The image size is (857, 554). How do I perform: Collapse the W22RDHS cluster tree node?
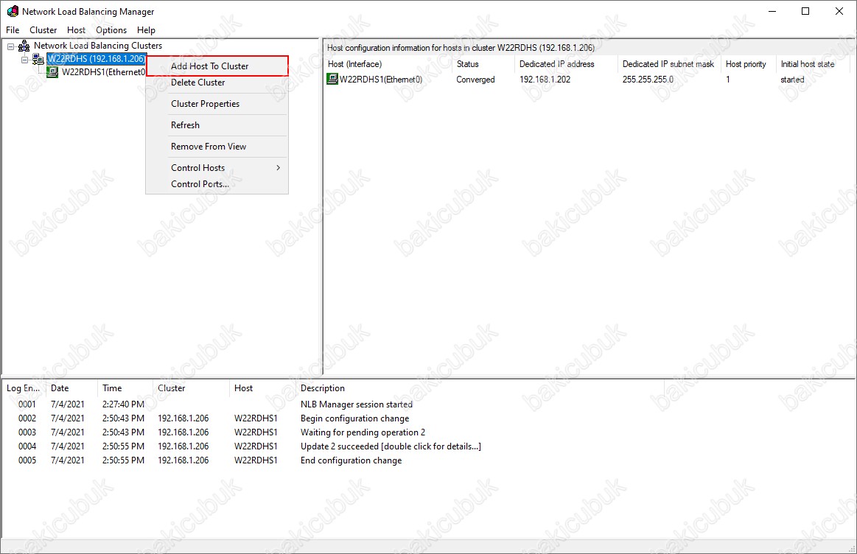point(24,59)
